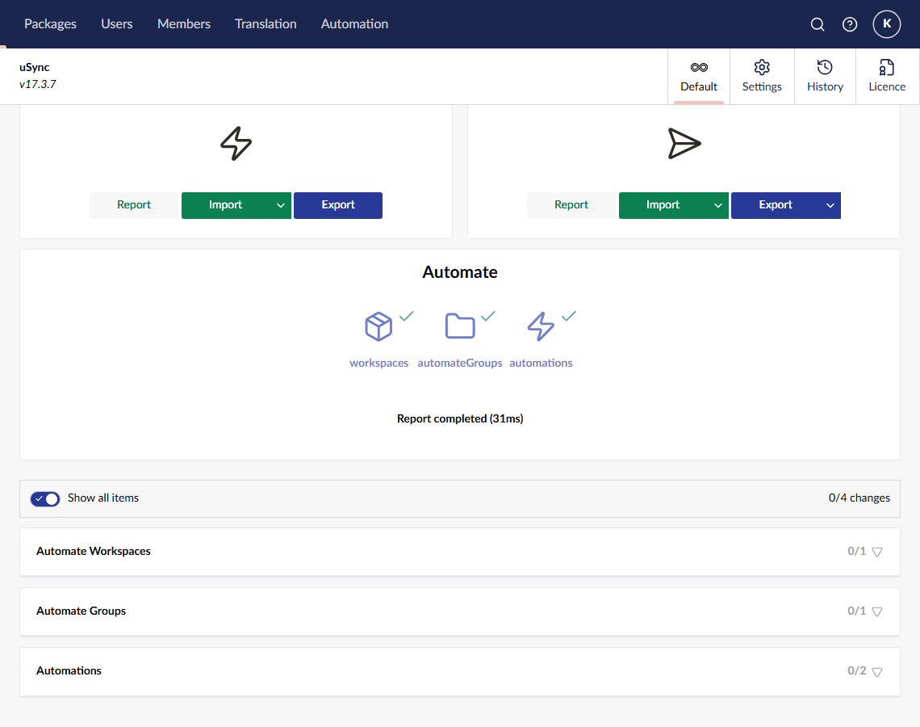Screen dimensions: 920x727
Task: Select the workspaces cube icon
Action: [x=378, y=326]
